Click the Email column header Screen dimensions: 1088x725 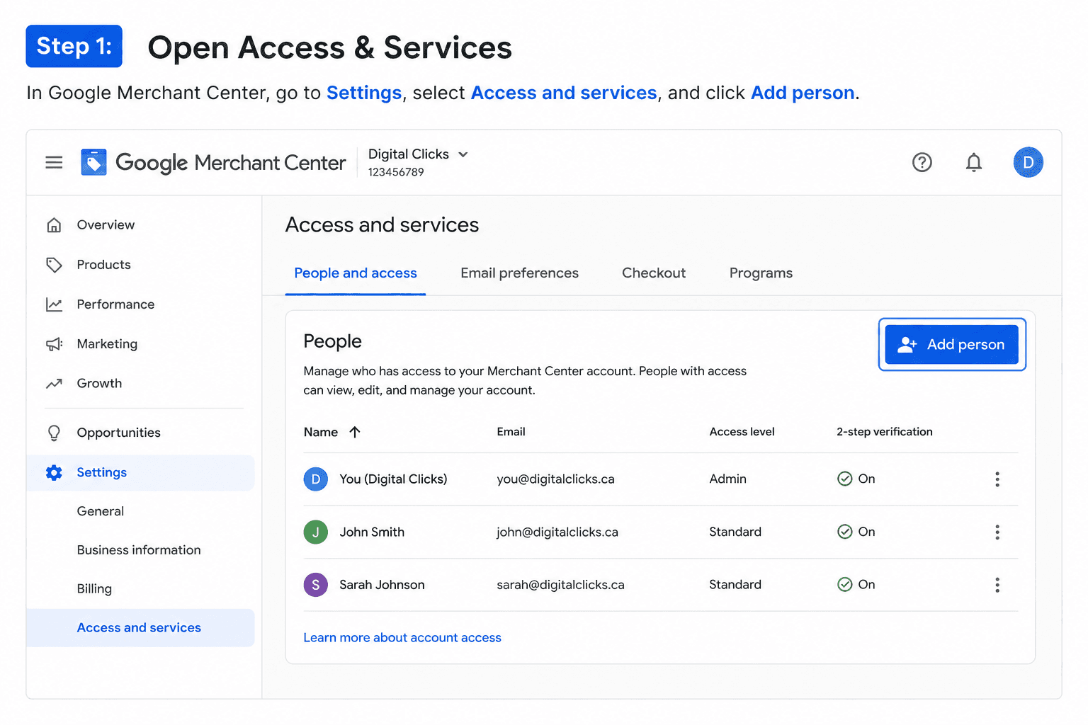point(511,432)
